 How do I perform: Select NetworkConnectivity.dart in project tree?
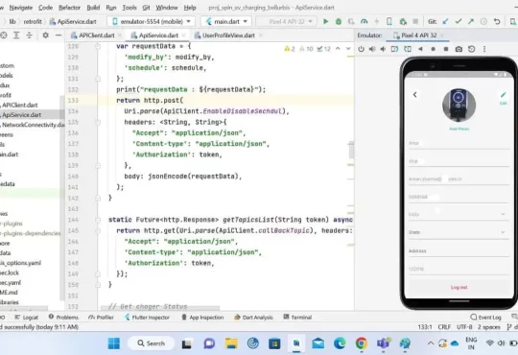[33, 125]
